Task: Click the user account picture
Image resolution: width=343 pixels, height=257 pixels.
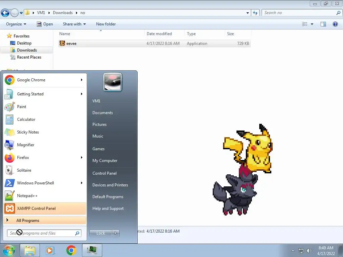Action: 113,82
